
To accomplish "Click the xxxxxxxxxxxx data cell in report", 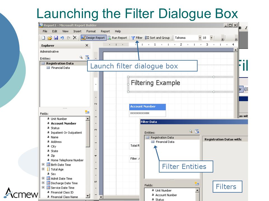I will (147, 113).
